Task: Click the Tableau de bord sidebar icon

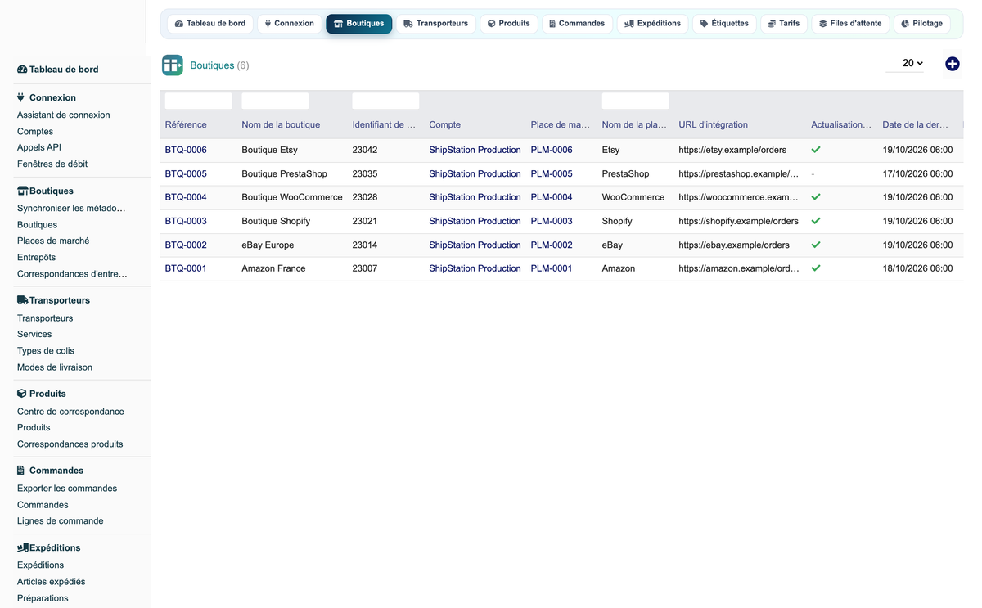Action: [x=22, y=70]
